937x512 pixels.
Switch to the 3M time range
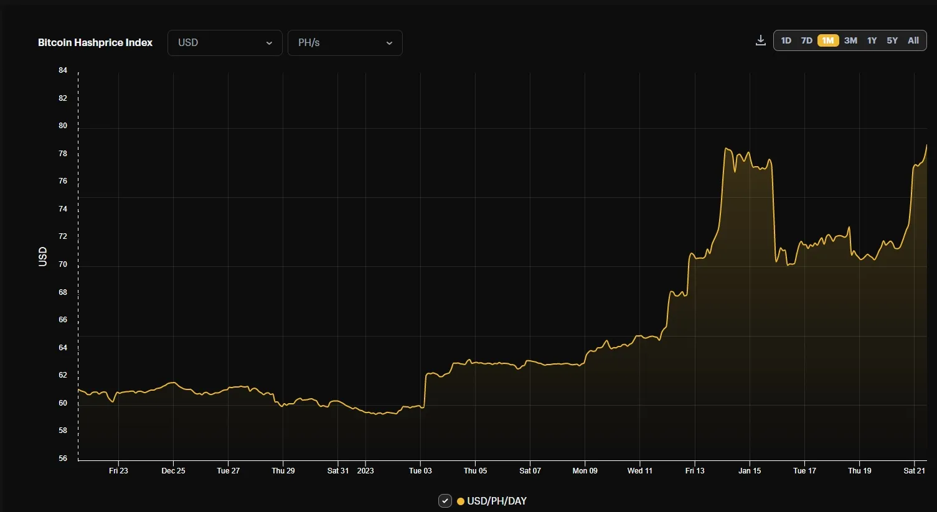850,40
